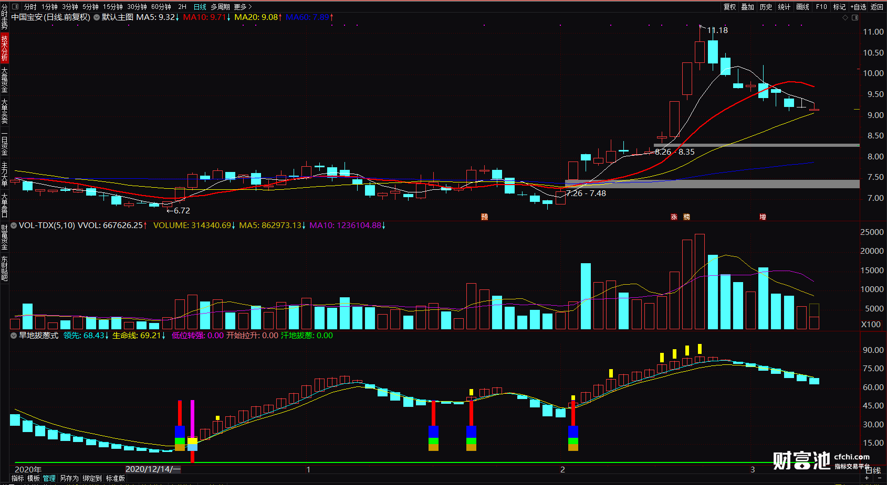Select the 日线 daily period

click(200, 7)
